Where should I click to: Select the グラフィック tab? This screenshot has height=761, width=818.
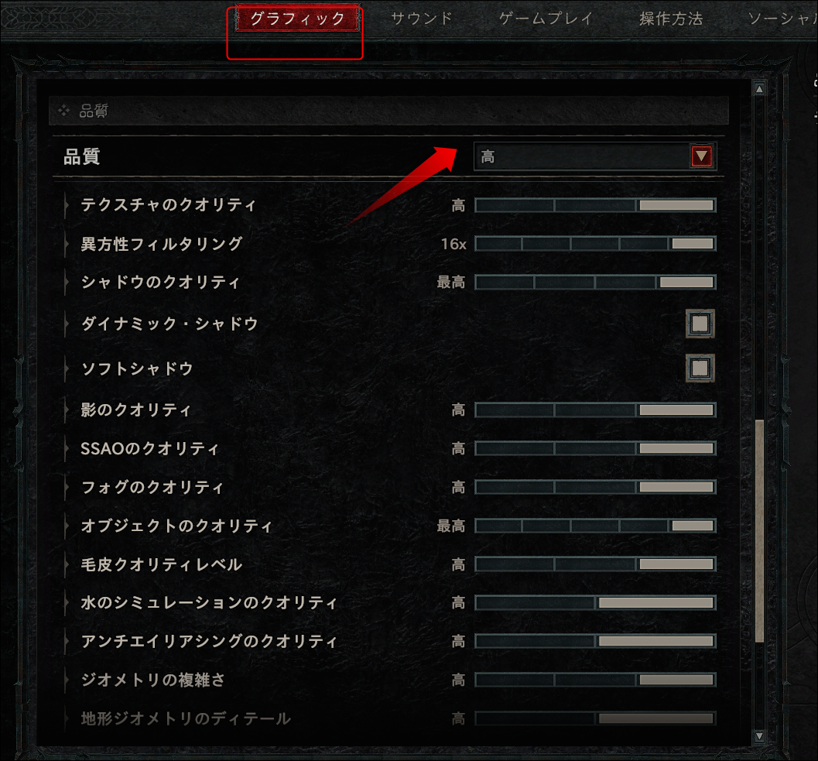297,19
